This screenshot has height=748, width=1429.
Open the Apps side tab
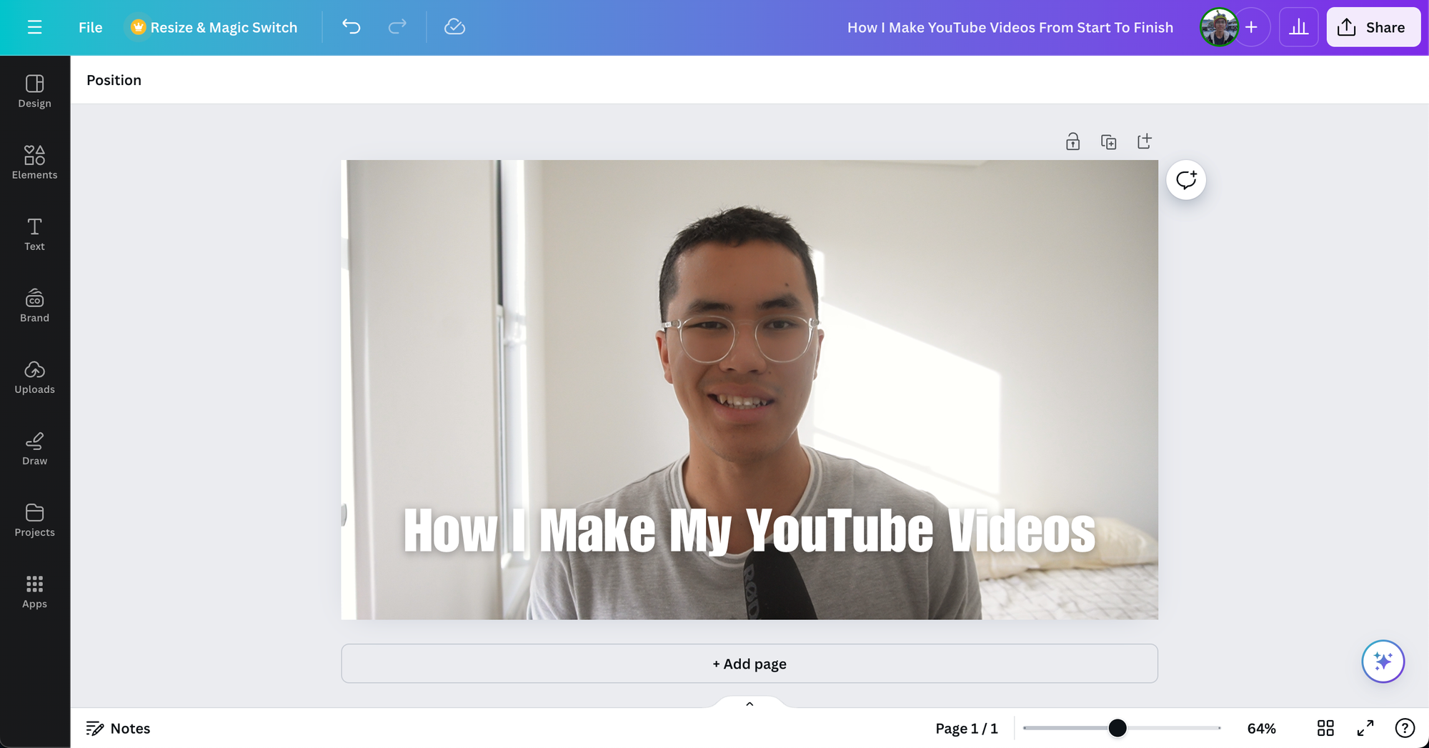[x=35, y=592]
